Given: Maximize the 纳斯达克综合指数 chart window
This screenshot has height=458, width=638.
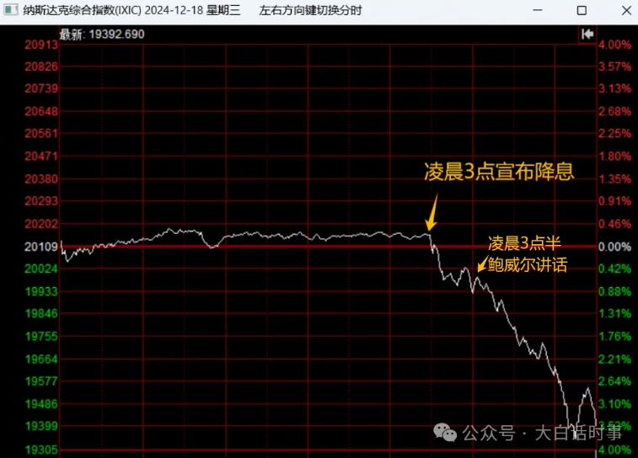Looking at the screenshot, I should [x=582, y=10].
